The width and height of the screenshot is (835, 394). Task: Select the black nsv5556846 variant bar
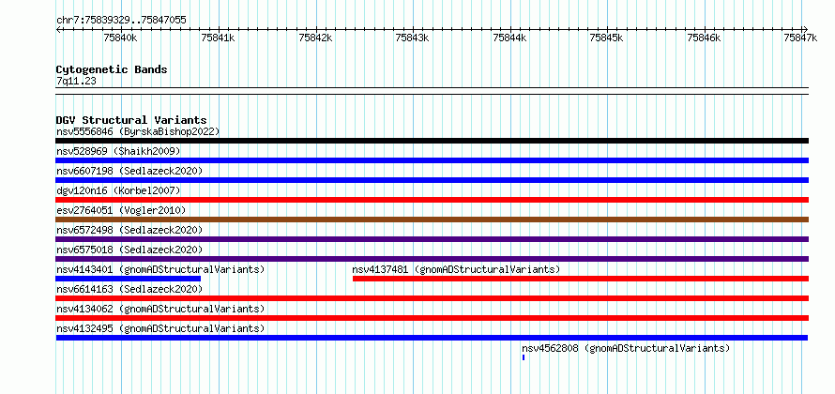pyautogui.click(x=432, y=141)
